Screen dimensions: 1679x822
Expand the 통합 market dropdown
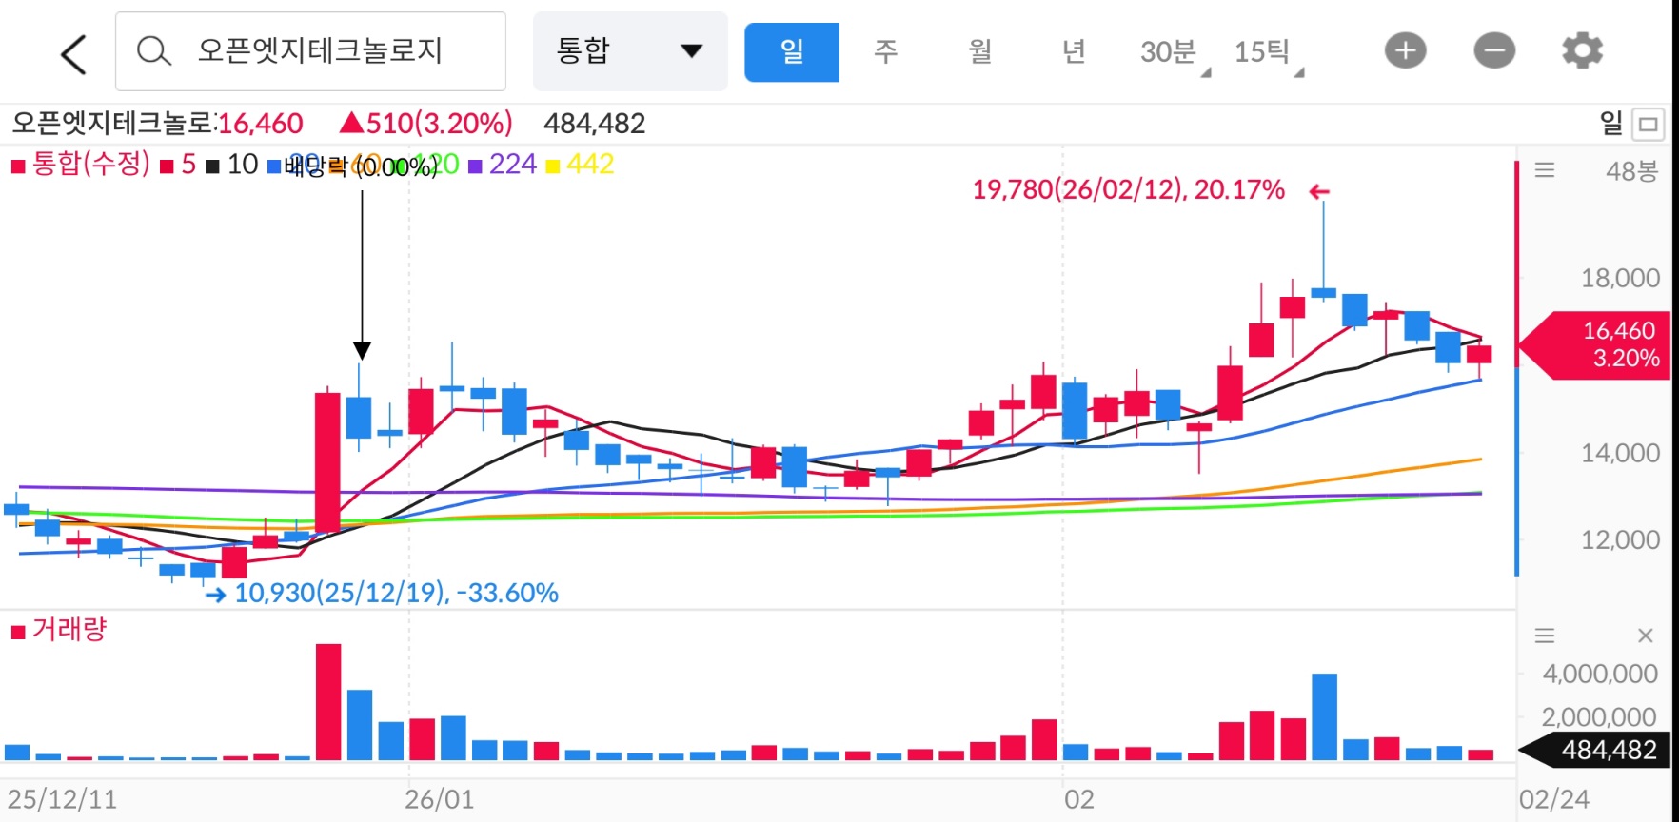coord(630,51)
